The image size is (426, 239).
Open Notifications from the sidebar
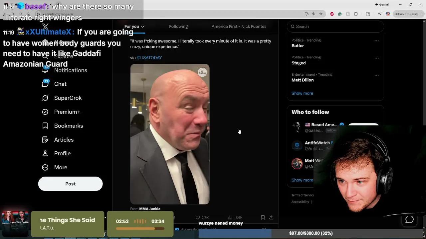click(x=65, y=70)
